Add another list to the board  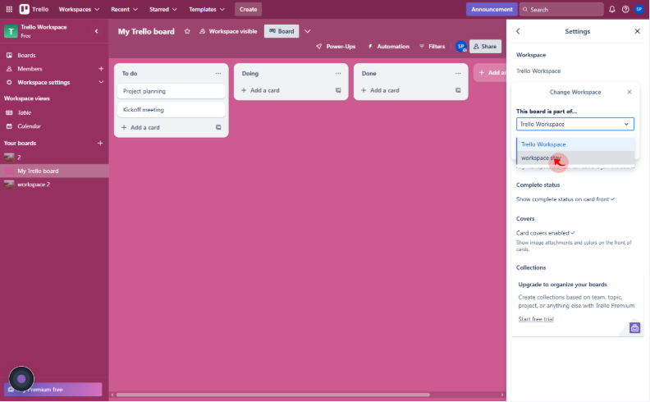click(x=491, y=72)
